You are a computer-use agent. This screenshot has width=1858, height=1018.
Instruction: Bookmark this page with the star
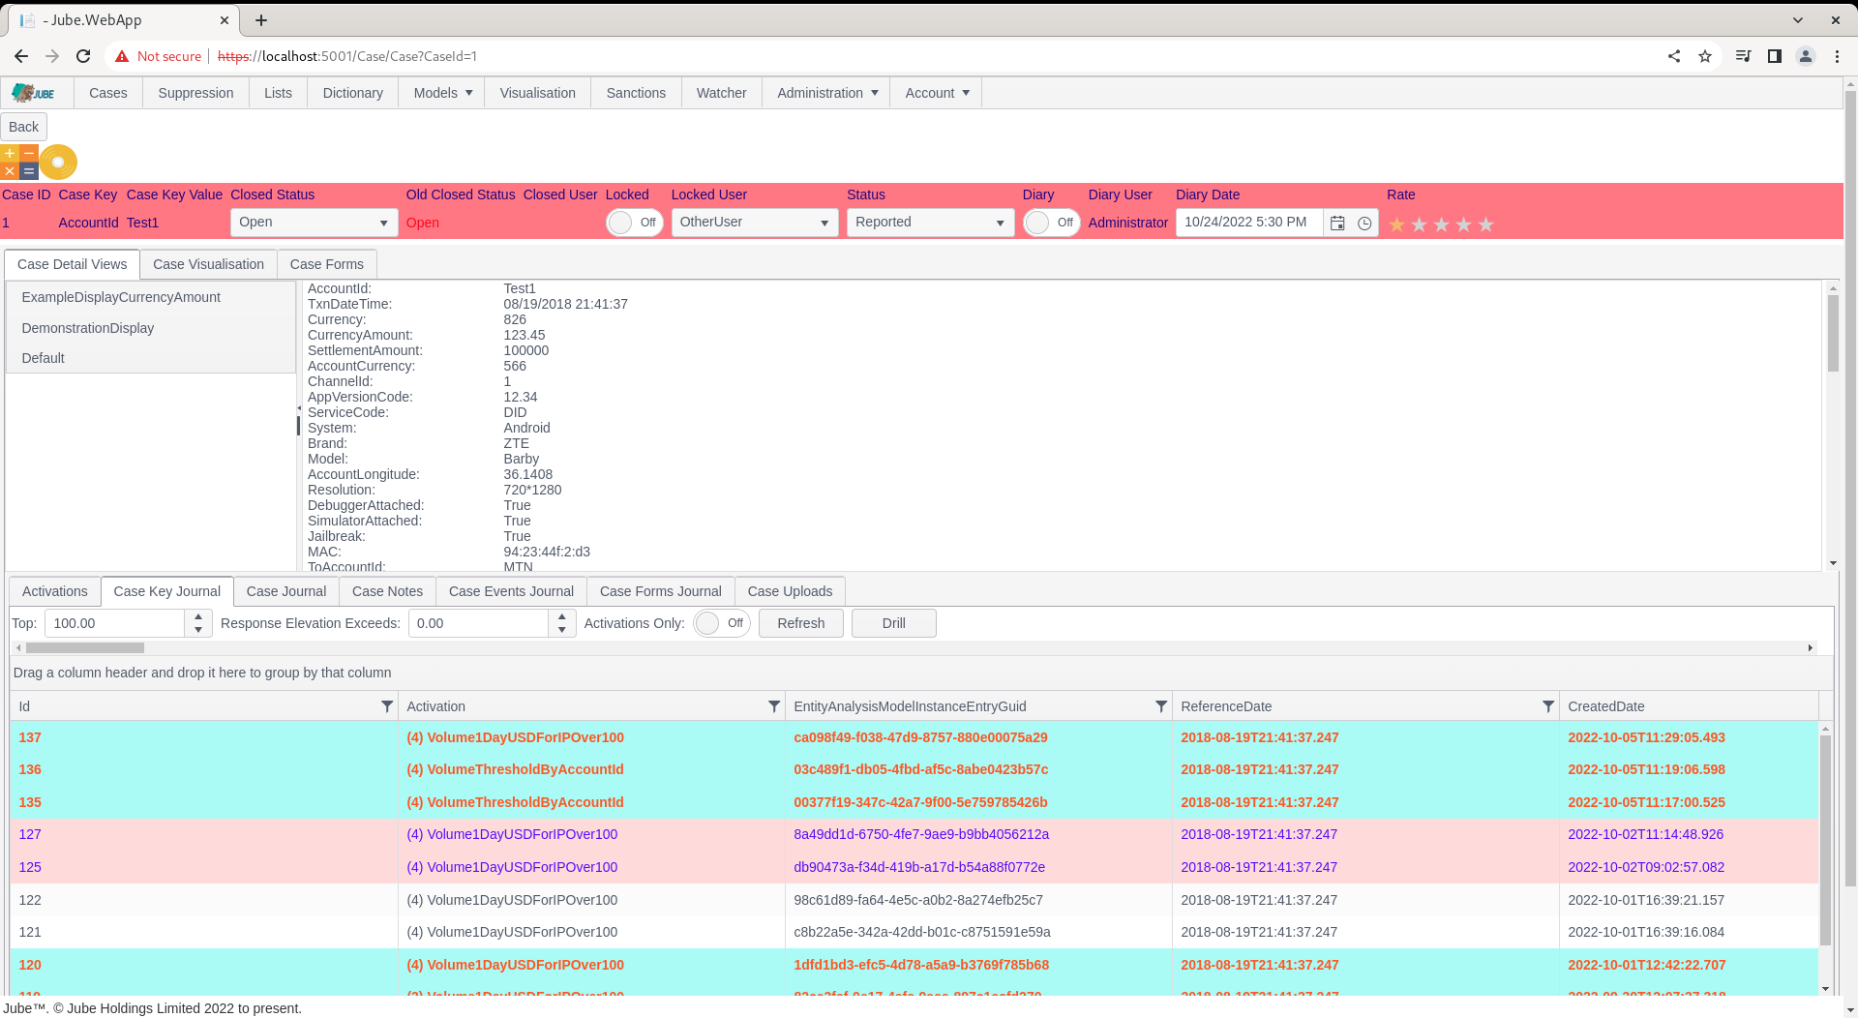pos(1705,56)
